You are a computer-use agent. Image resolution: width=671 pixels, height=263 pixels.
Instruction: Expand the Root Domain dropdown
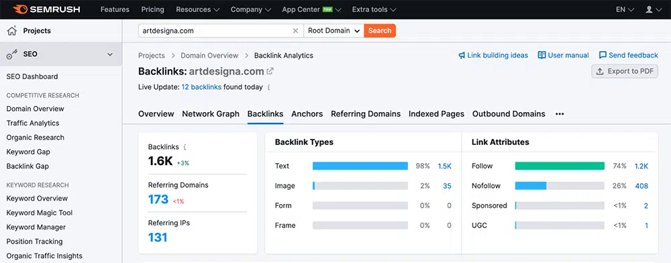(x=333, y=31)
